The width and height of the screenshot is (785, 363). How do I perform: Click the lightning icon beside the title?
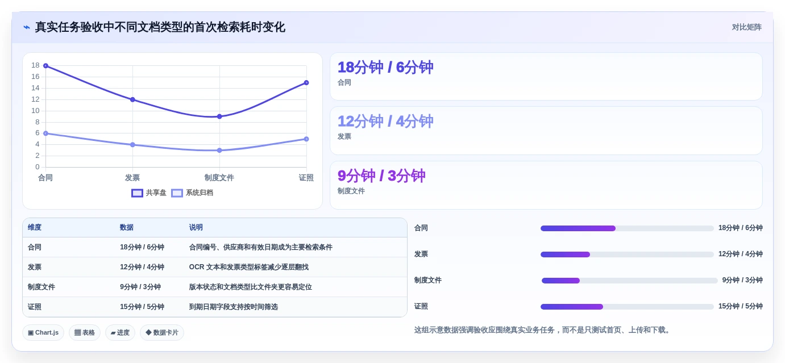pos(27,27)
